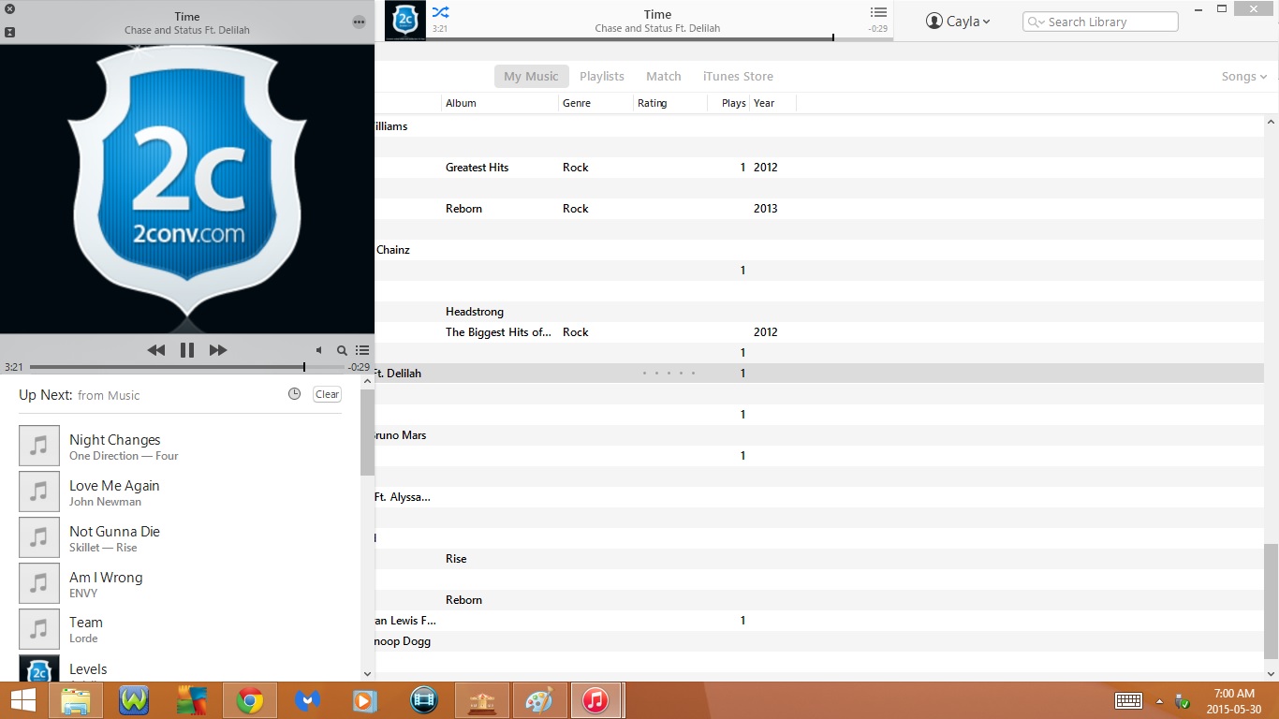
Task: Pause the song in the mini player
Action: pyautogui.click(x=187, y=350)
